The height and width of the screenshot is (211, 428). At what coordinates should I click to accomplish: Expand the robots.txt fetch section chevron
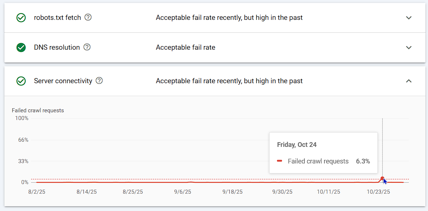click(x=408, y=18)
